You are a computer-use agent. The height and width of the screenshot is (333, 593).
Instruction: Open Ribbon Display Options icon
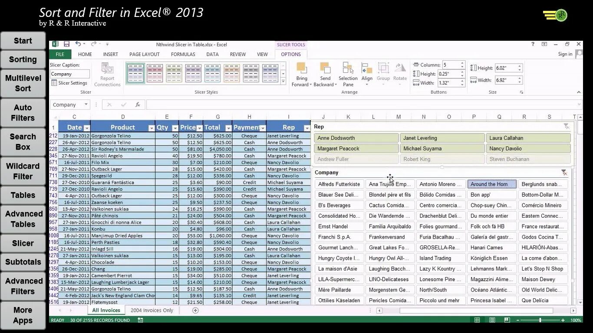544,44
